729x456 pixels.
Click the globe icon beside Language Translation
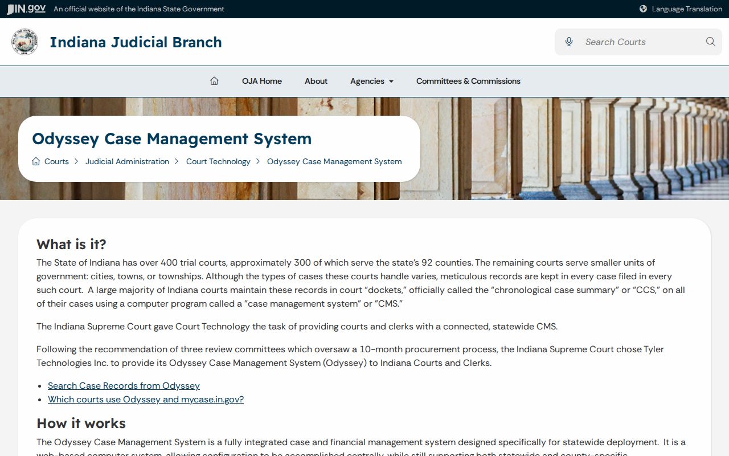point(643,9)
